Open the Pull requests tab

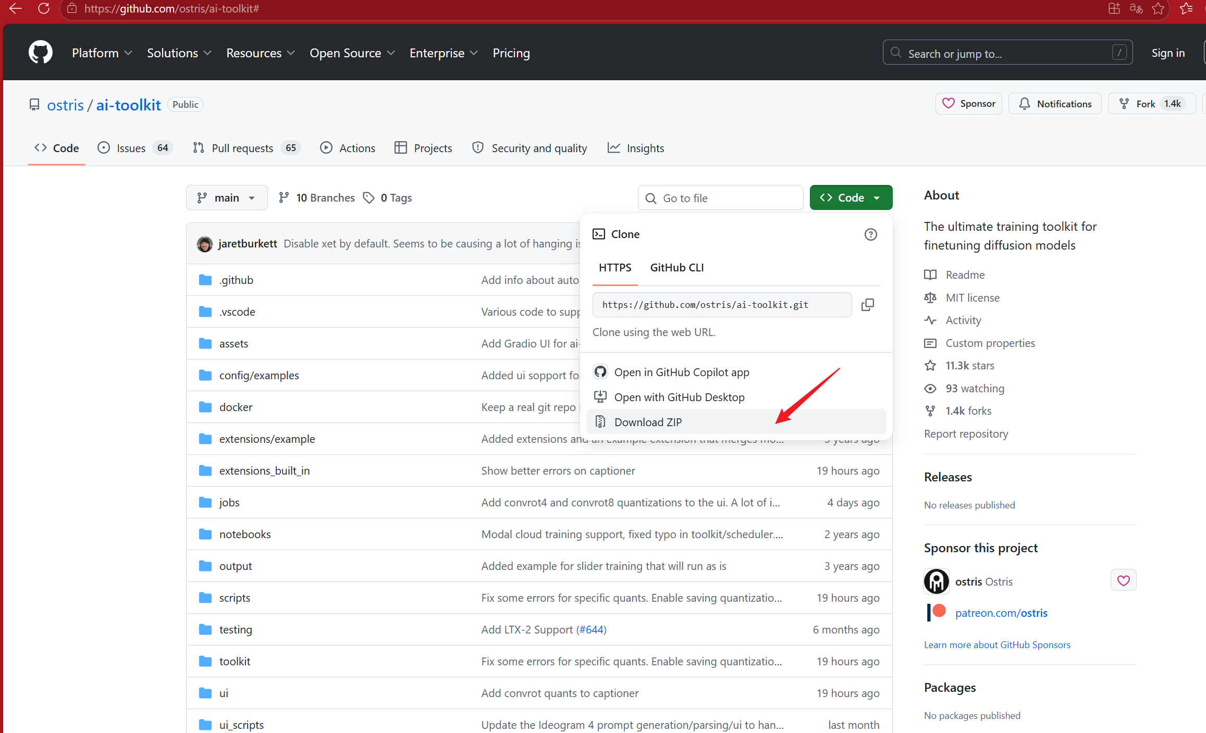pyautogui.click(x=247, y=148)
